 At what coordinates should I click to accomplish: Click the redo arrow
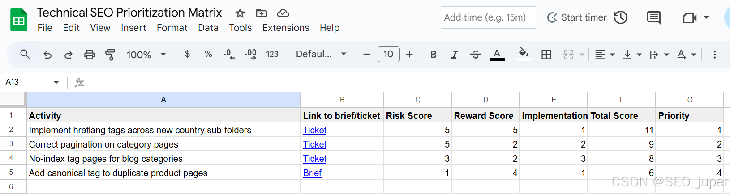pyautogui.click(x=69, y=55)
